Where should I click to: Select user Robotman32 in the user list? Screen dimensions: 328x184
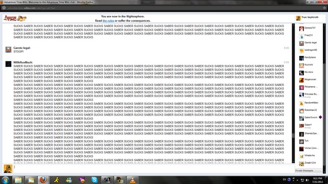(x=308, y=110)
